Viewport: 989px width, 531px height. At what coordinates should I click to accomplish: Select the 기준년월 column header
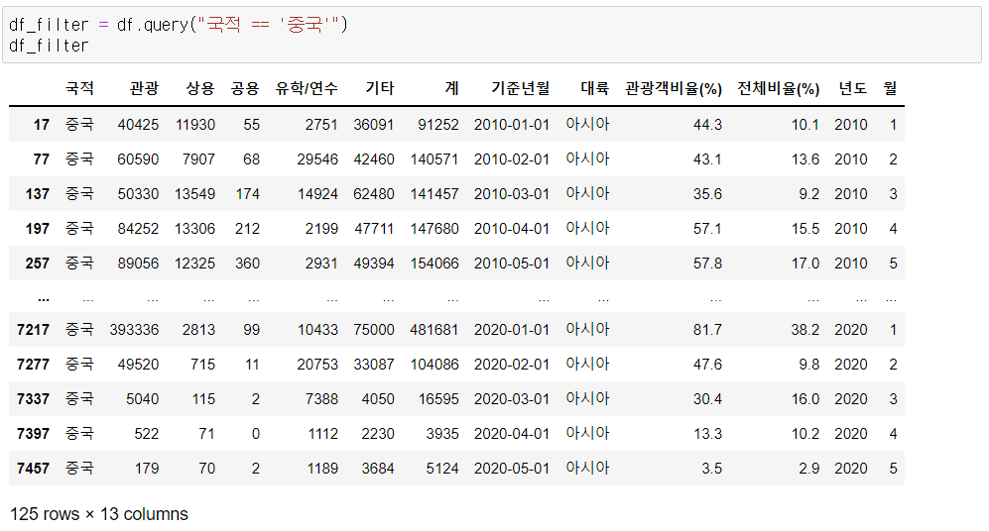point(521,89)
